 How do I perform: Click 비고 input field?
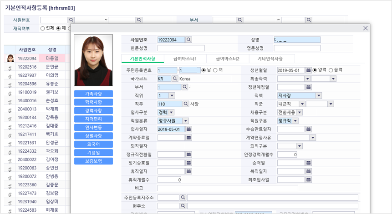228,188
